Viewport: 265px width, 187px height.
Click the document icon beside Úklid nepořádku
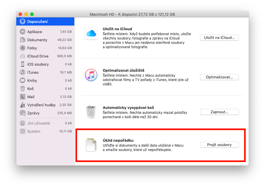91,145
